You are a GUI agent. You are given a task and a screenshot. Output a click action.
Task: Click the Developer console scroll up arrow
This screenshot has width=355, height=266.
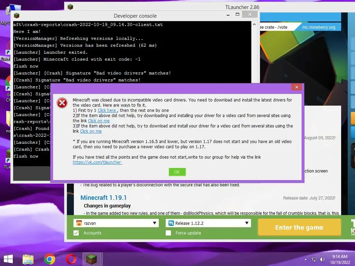click(x=254, y=25)
